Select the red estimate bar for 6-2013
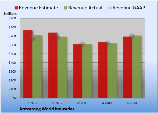The height and width of the screenshot is (113, 158). [128, 67]
